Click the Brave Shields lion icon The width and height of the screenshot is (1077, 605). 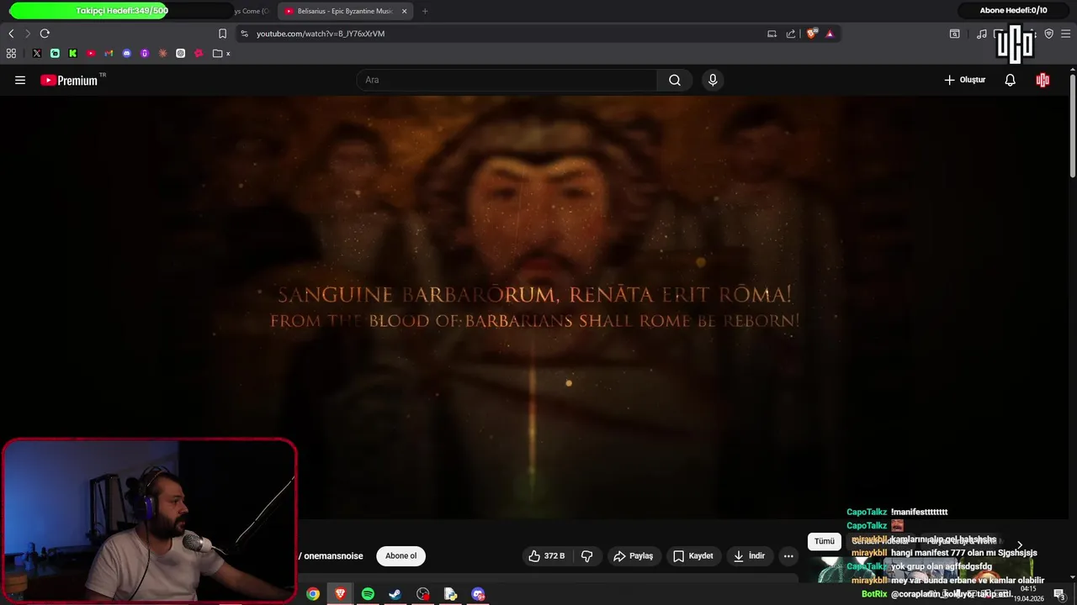tap(811, 34)
